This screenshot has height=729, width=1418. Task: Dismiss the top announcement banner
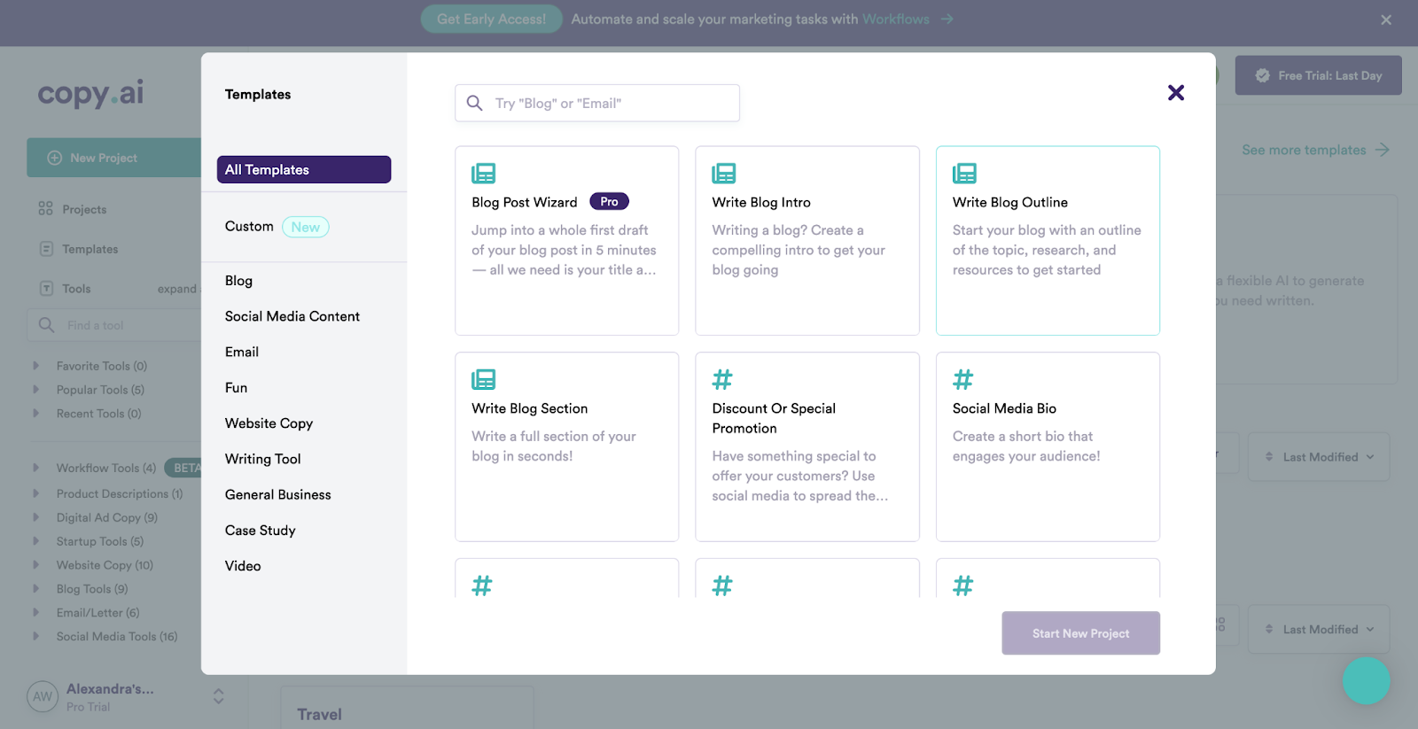(1386, 19)
